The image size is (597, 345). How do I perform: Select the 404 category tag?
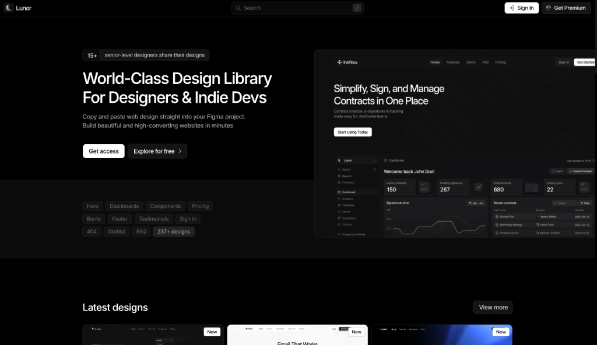[x=92, y=232]
